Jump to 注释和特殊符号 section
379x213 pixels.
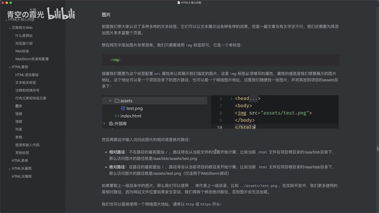pos(28,90)
